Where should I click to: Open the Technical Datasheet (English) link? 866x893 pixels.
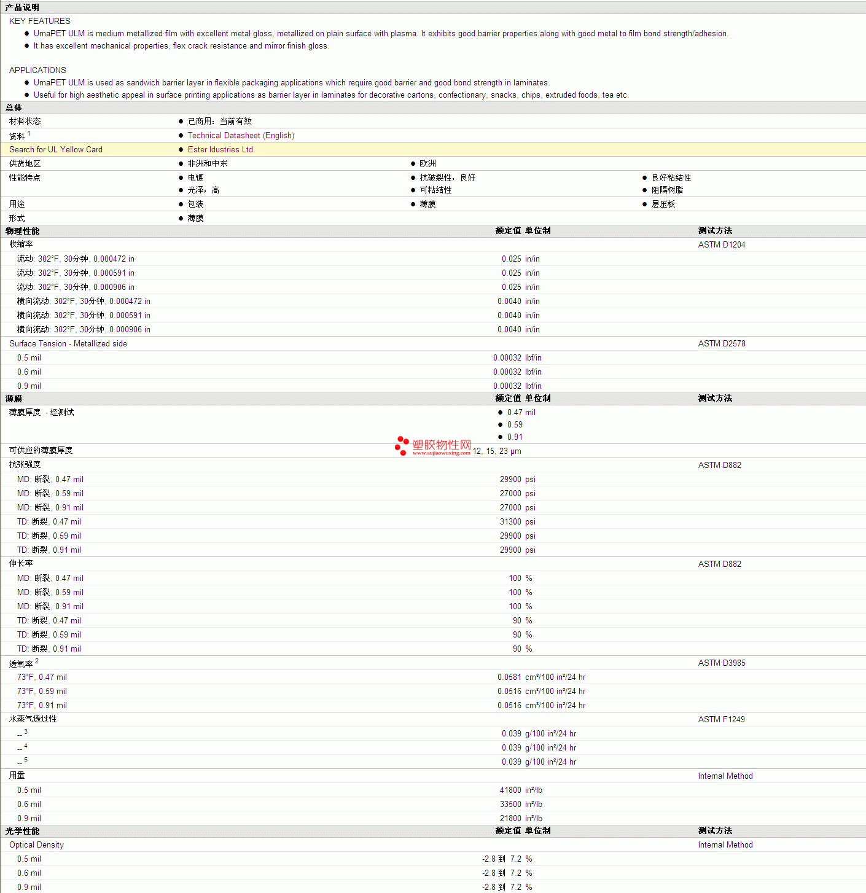241,136
